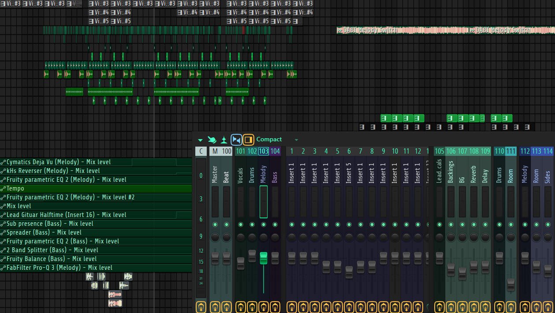
Task: Toggle the orange mixer panel dock icon
Action: (248, 140)
